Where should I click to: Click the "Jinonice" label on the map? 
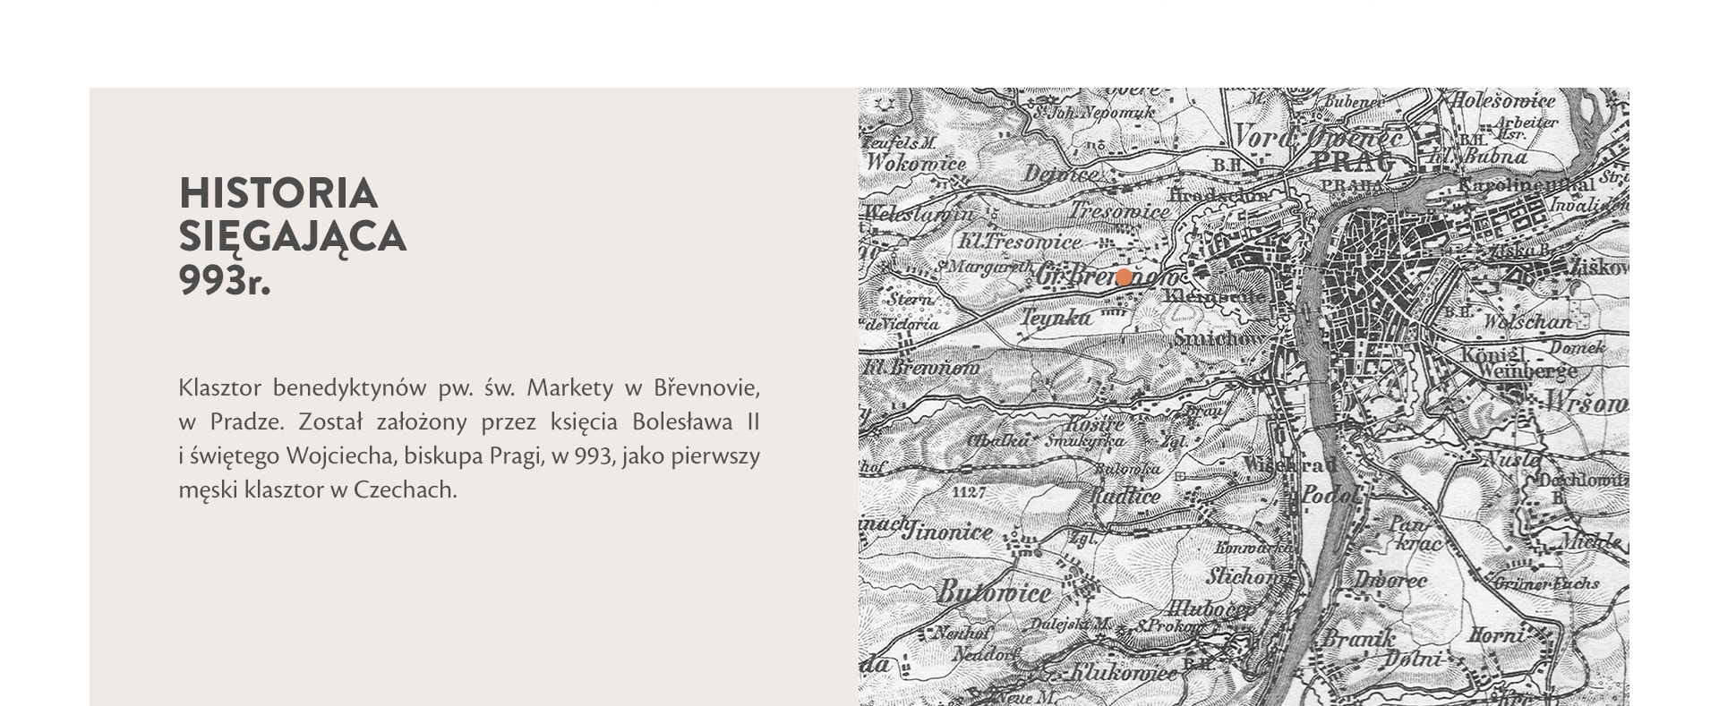point(948,531)
